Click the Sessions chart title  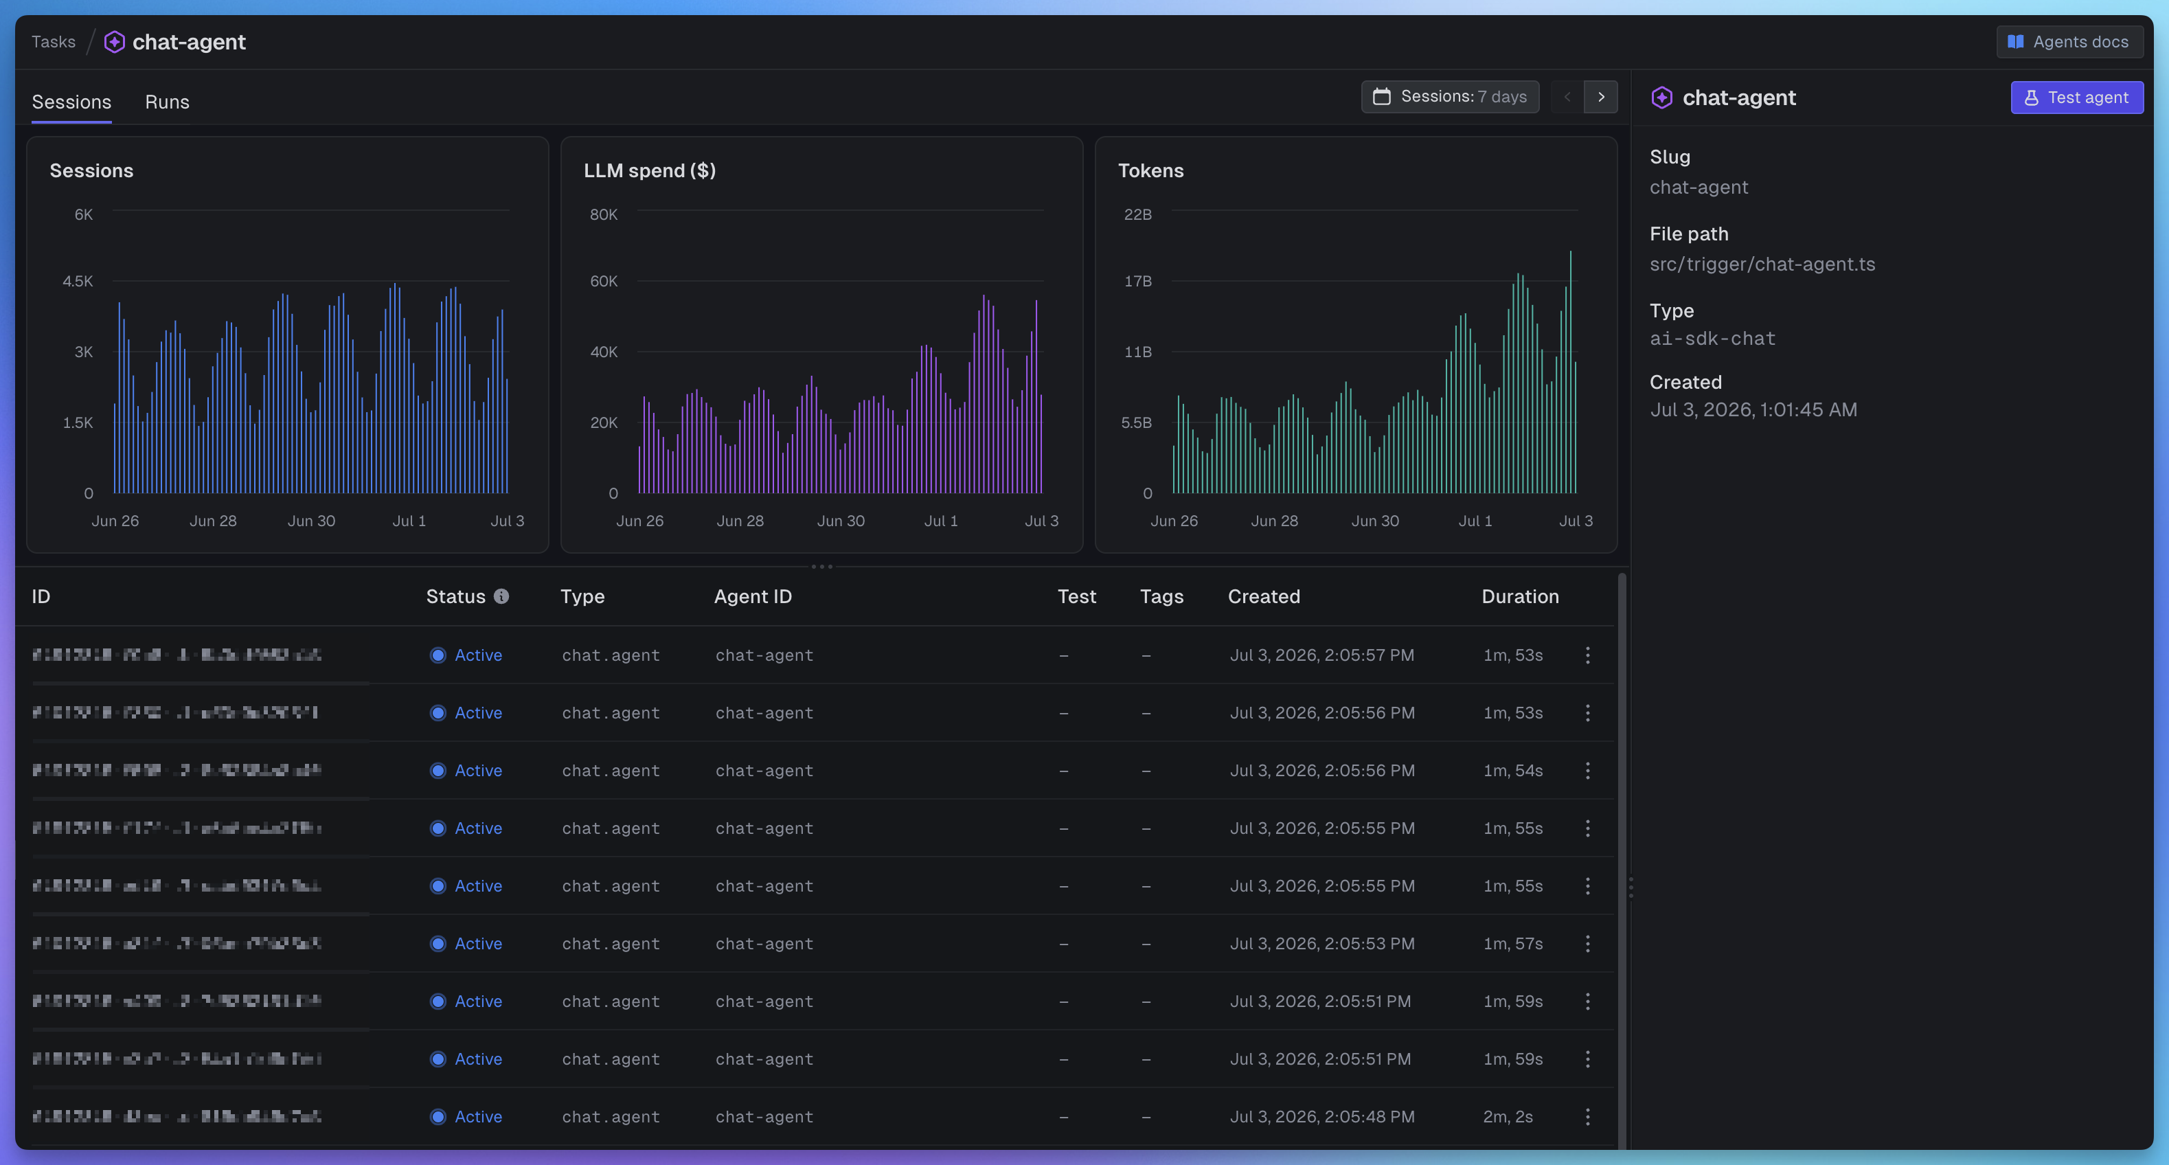point(92,171)
